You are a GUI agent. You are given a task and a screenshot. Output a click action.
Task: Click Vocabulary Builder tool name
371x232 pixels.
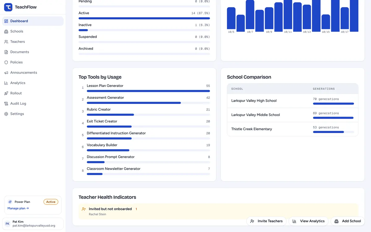[x=102, y=145]
